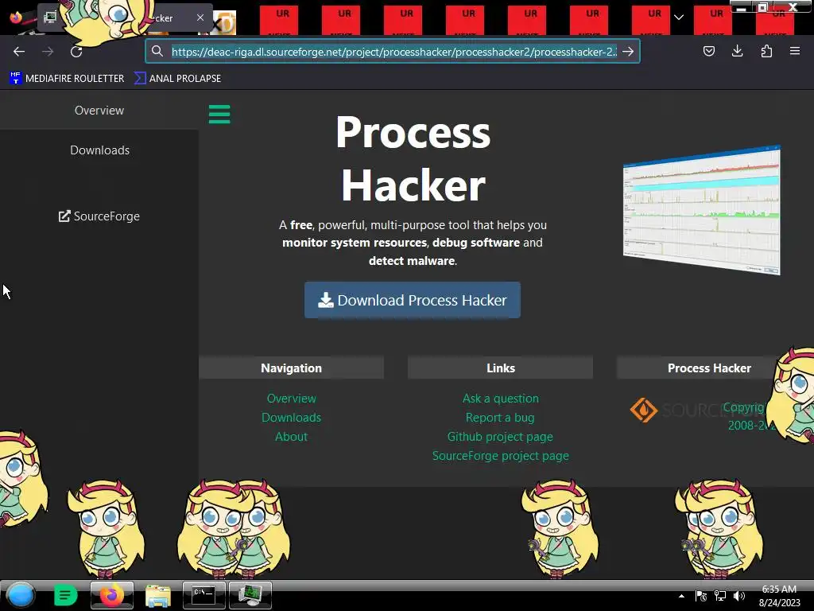
Task: Open the Firefox downloads panel
Action: coord(737,51)
